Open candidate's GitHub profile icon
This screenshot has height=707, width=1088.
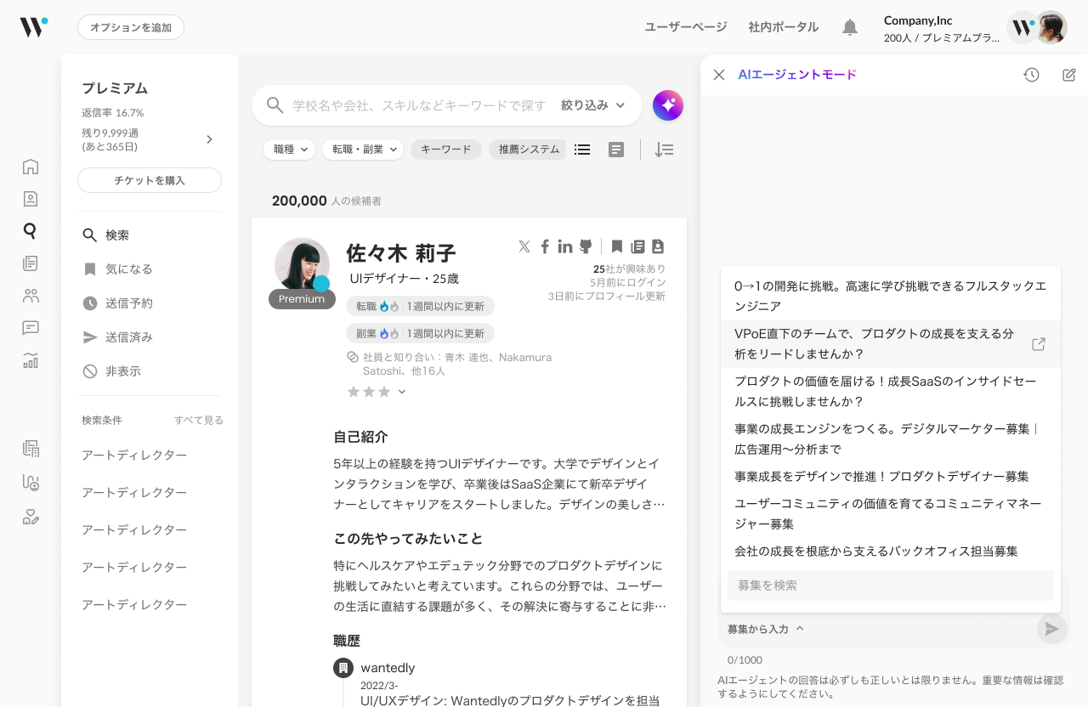(586, 246)
